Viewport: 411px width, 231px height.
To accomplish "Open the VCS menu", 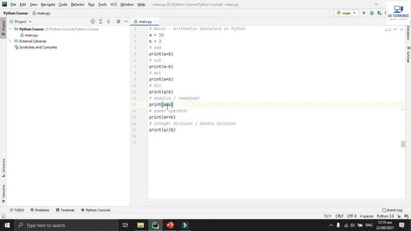I will coord(114,4).
